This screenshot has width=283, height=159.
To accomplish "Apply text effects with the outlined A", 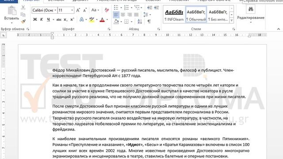I will (81, 19).
